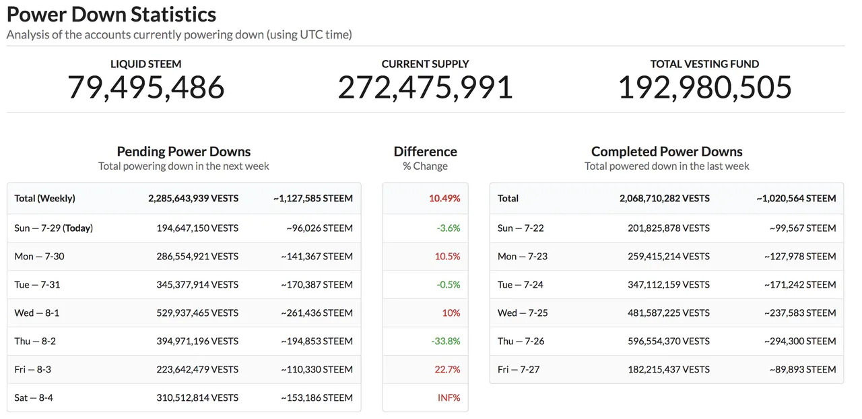Click the Thu — 8-2 row label

(35, 341)
